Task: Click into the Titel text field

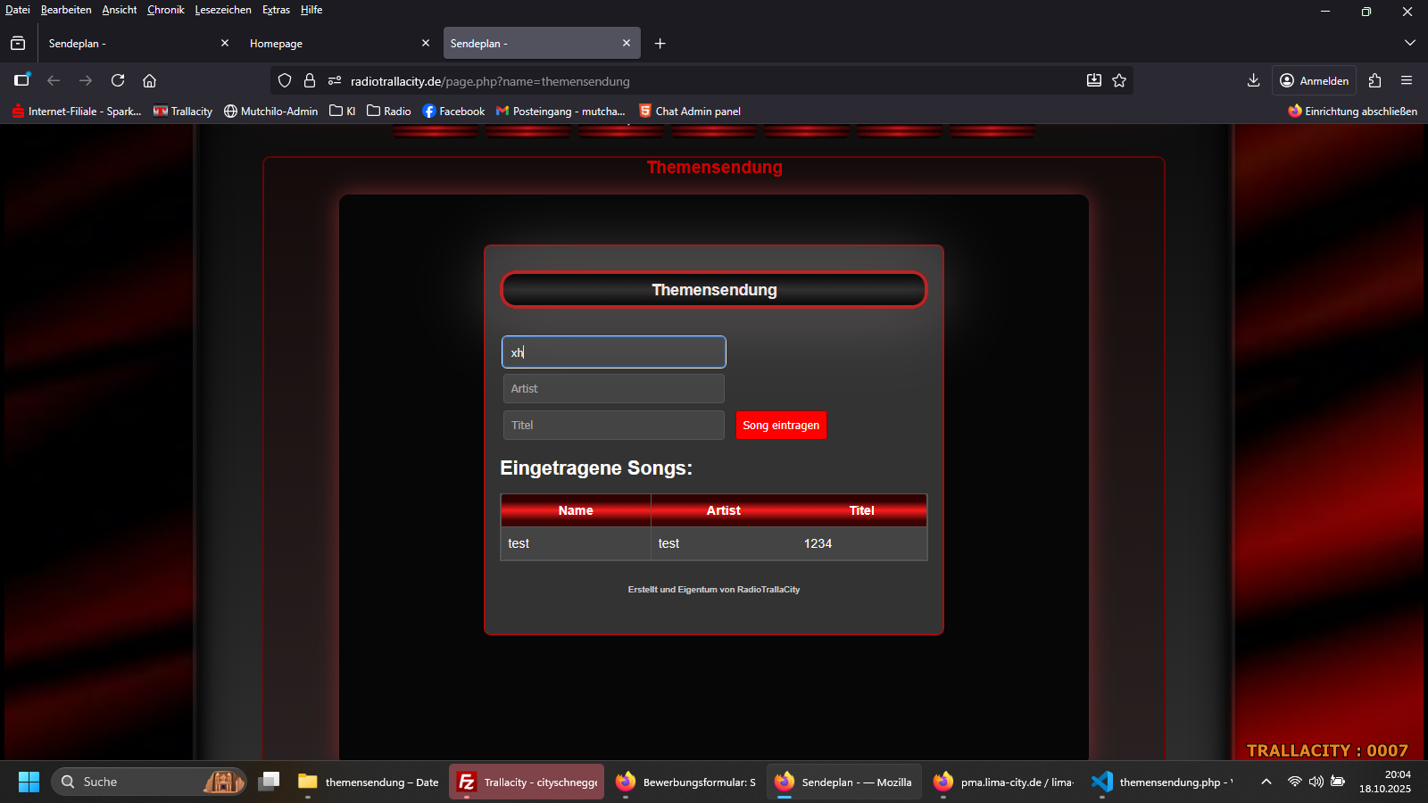Action: tap(613, 426)
